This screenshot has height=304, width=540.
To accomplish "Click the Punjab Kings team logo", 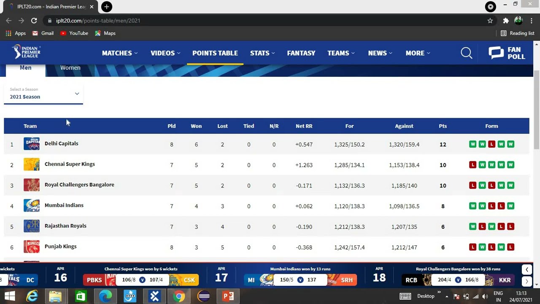I will pyautogui.click(x=32, y=247).
